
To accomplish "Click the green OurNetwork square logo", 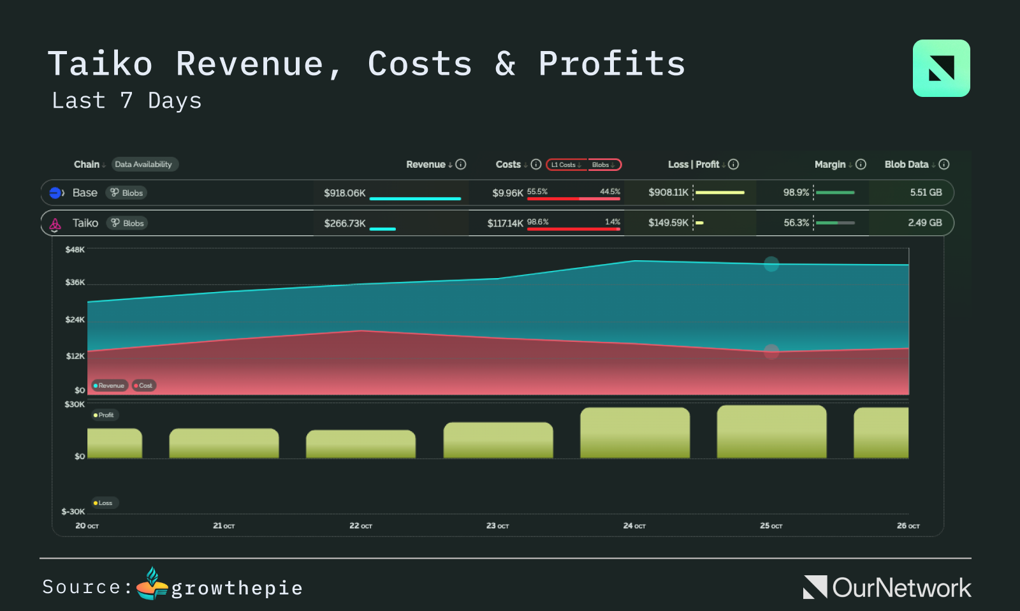I will coord(942,68).
